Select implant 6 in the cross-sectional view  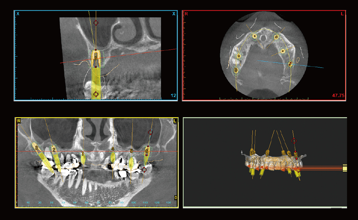[x=96, y=58]
